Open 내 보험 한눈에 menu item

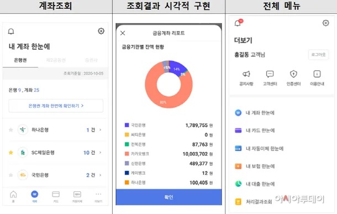(x=255, y=166)
